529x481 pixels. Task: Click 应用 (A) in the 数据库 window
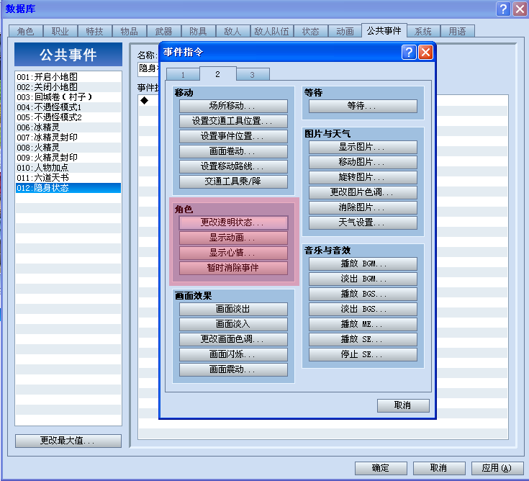[497, 468]
